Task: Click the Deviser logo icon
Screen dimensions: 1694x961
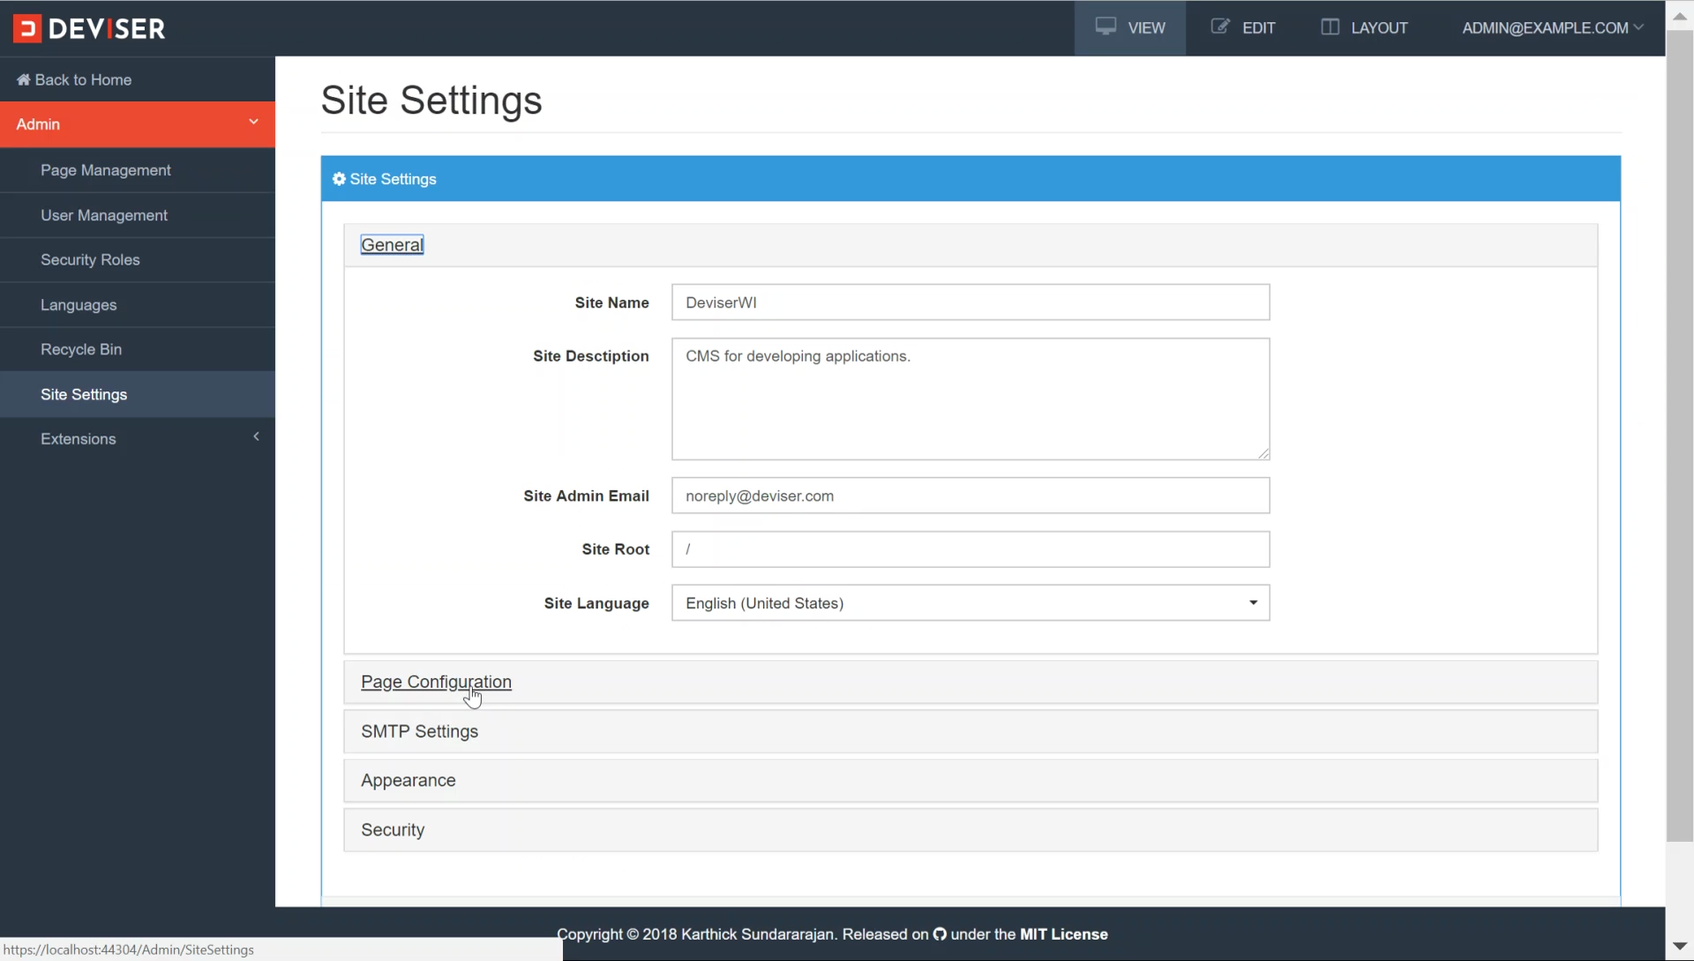Action: [27, 28]
